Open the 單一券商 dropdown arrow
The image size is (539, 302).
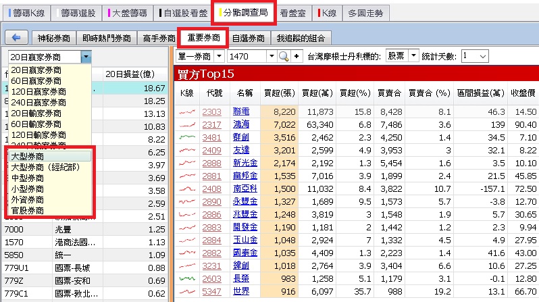click(219, 56)
